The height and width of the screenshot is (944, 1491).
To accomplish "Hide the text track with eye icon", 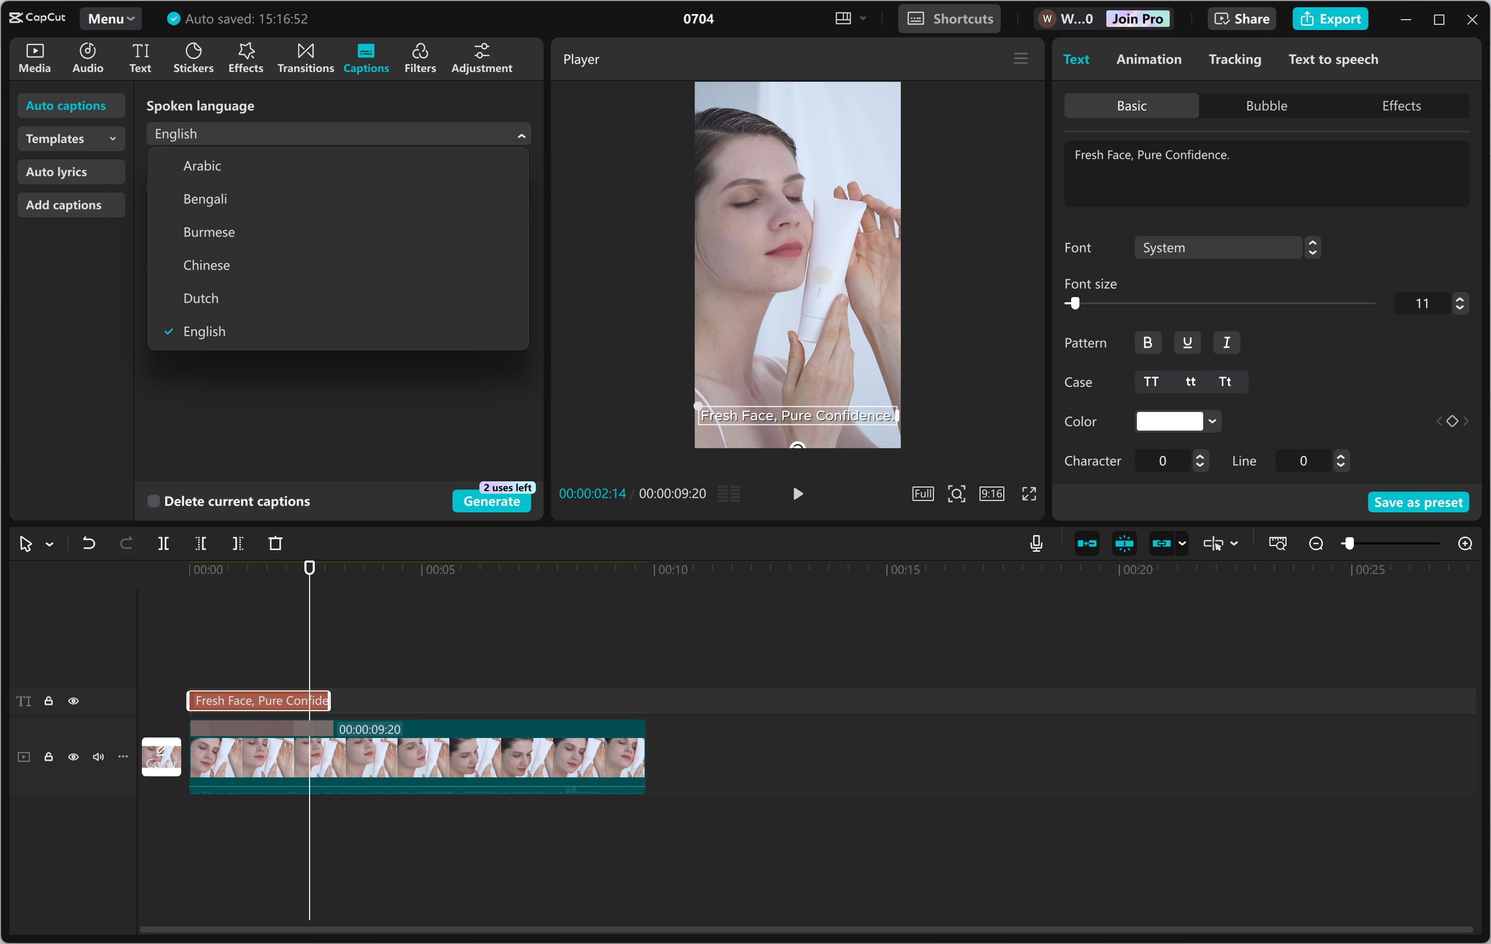I will click(x=74, y=701).
